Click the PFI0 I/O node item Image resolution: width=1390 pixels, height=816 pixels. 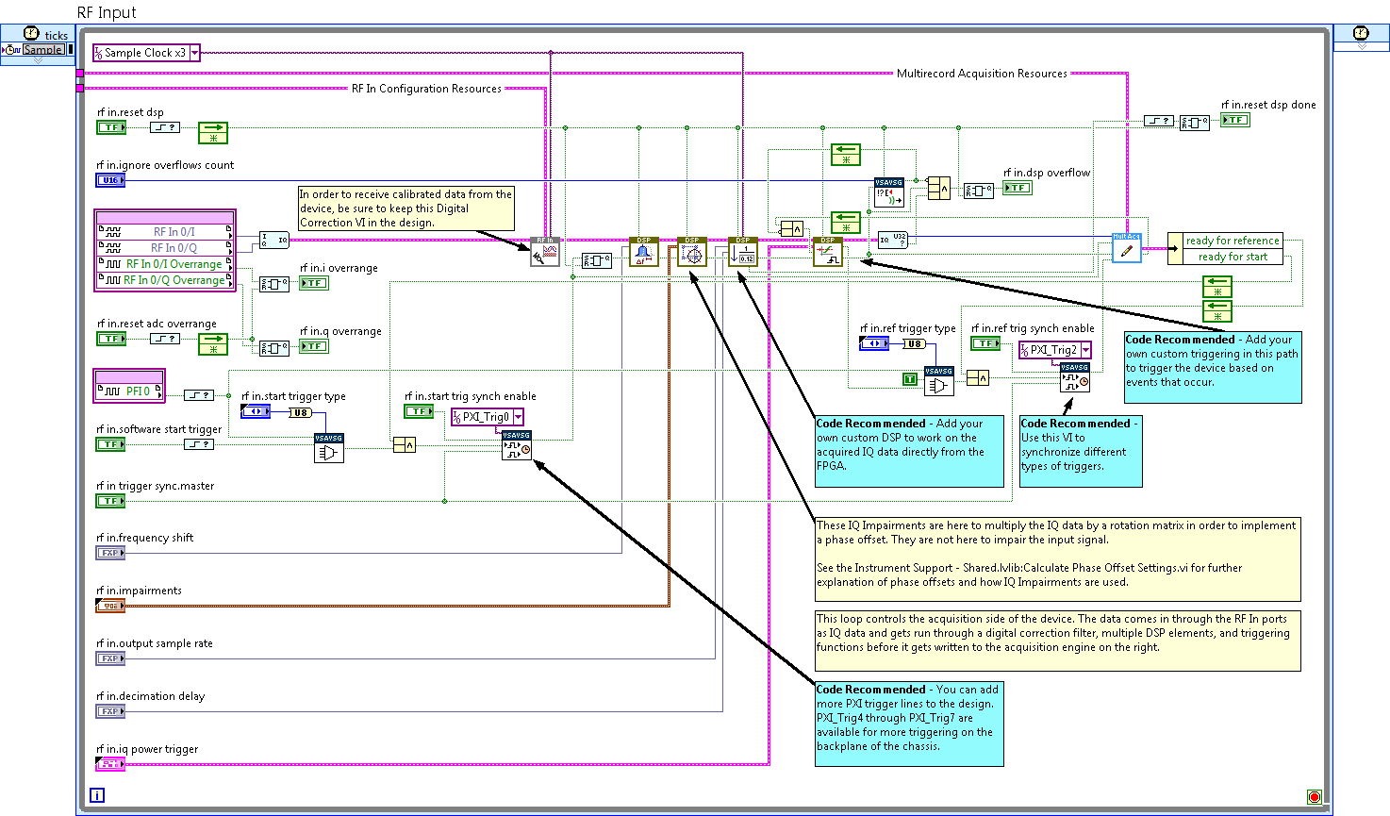pyautogui.click(x=130, y=391)
